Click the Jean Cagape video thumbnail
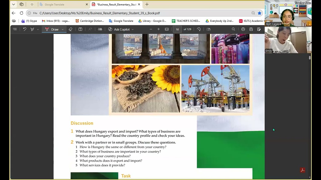This screenshot has width=321, height=180. 288,13
